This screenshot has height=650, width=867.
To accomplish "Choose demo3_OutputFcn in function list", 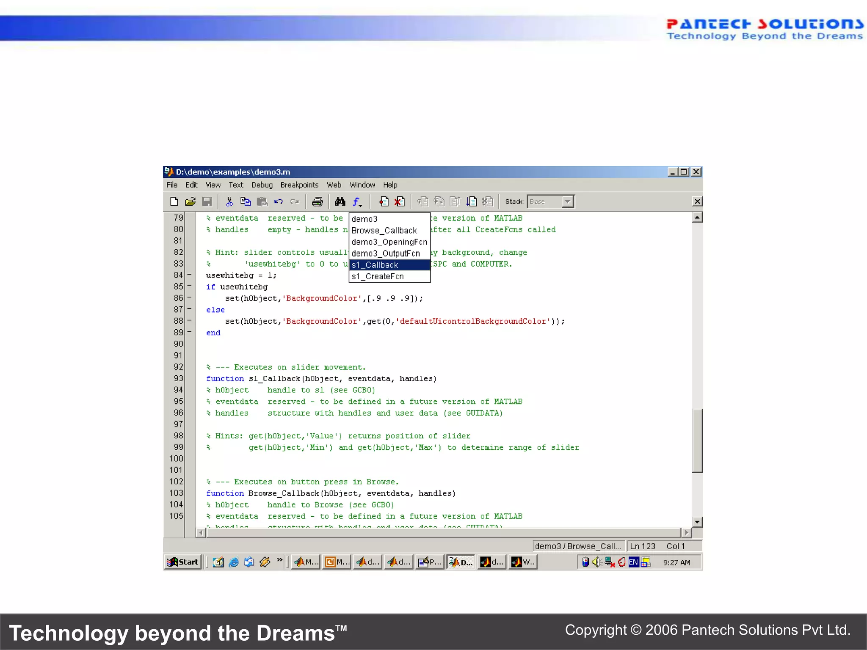I will (x=389, y=253).
